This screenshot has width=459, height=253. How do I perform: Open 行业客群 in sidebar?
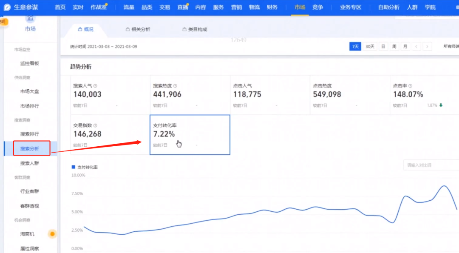(x=30, y=191)
